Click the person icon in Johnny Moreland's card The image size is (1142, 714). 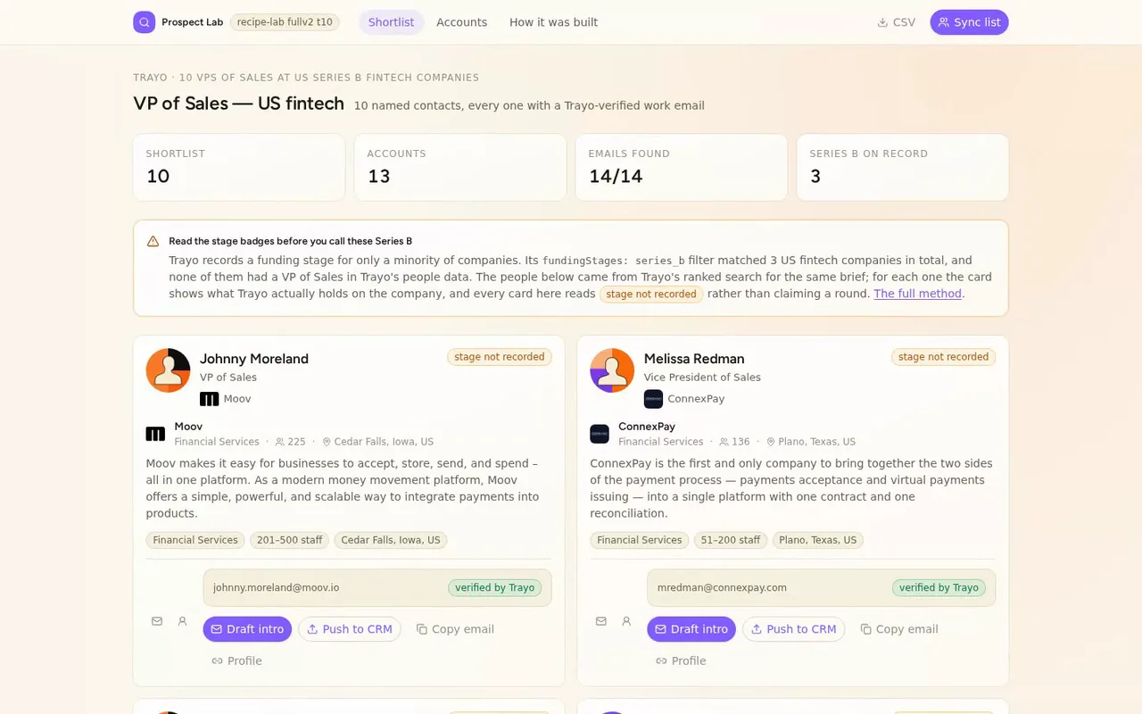[182, 621]
